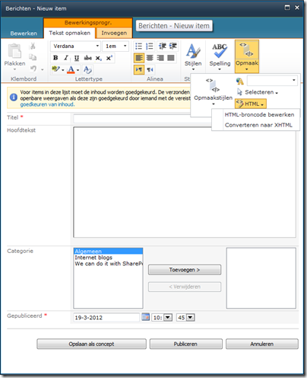Click the Gepubliceerd date field
The image size is (307, 378).
click(106, 318)
